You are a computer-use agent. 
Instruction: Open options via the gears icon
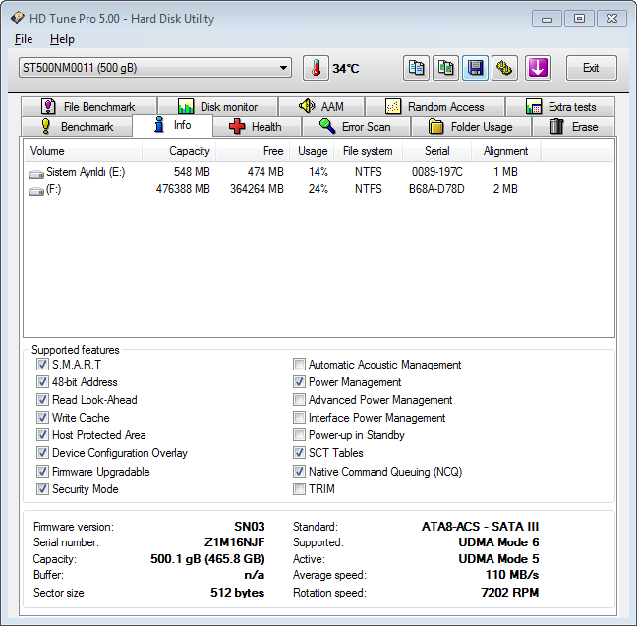pyautogui.click(x=505, y=68)
